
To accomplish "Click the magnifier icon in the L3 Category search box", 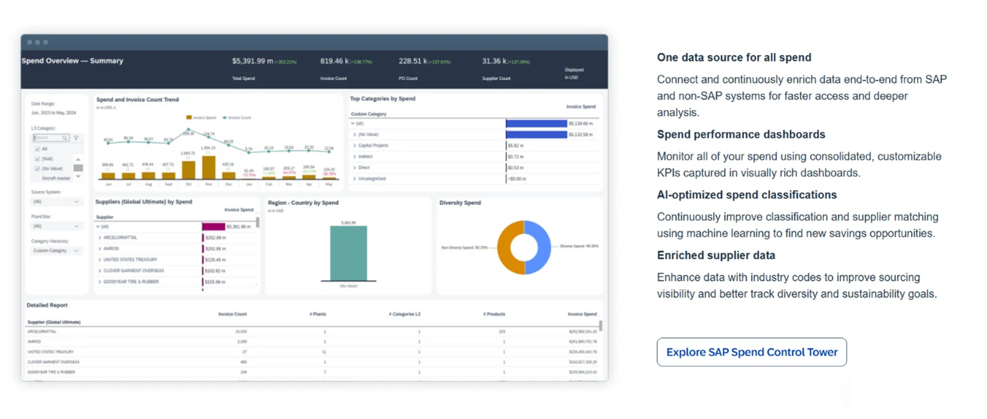I will (x=64, y=137).
